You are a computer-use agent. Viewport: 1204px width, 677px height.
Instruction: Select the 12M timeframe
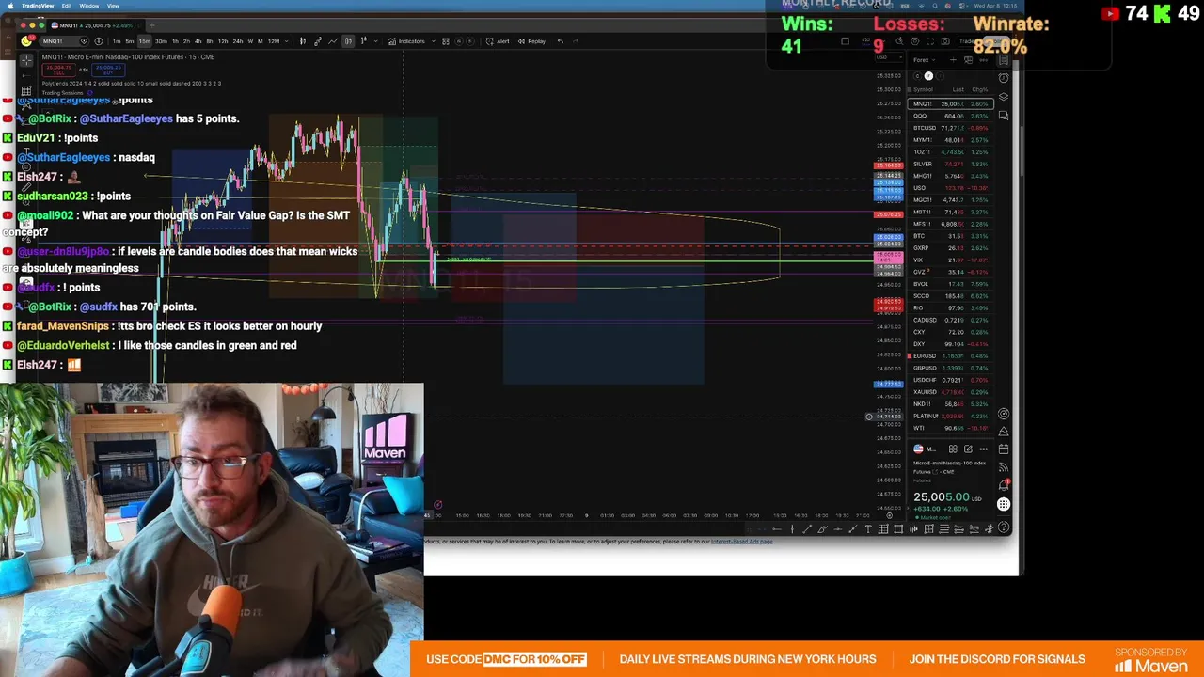pyautogui.click(x=274, y=41)
